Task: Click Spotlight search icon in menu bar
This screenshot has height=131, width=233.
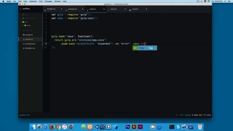Action: (225, 1)
